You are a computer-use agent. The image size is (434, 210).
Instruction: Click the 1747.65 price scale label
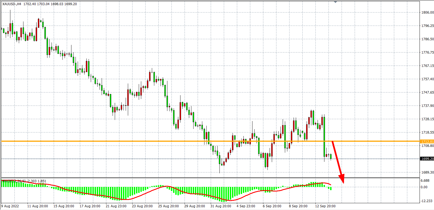[x=427, y=92]
